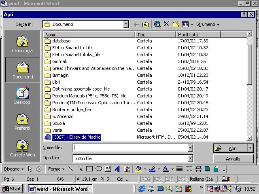Toggle SSC overtype in status bar
The image size is (259, 194).
(181, 179)
